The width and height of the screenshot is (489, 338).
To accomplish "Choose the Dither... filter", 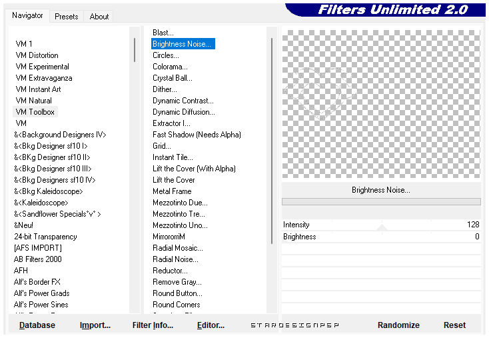I will [165, 89].
